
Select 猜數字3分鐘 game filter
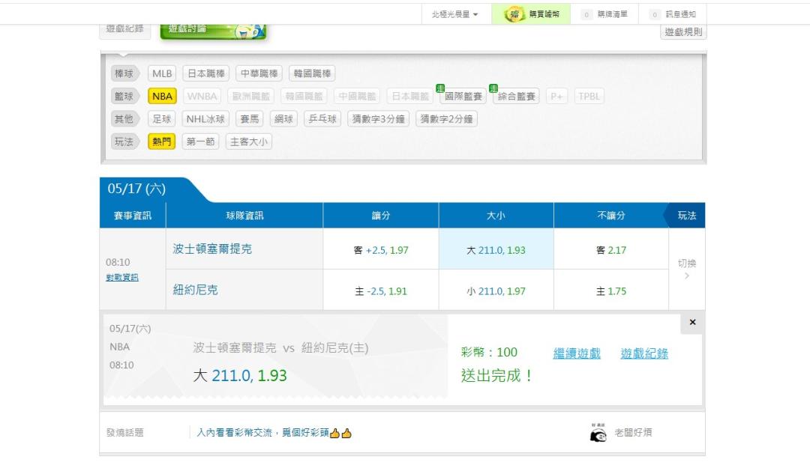pyautogui.click(x=379, y=119)
